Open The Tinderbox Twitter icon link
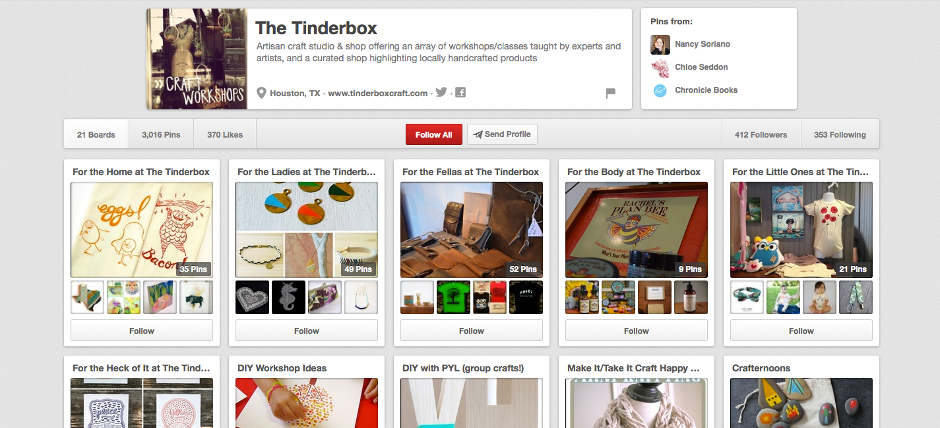The image size is (940, 428). [x=441, y=92]
